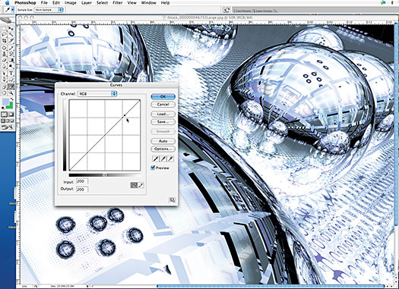This screenshot has height=289, width=399.
Task: Activate the pencil draw-curve mode button
Action: pos(141,185)
